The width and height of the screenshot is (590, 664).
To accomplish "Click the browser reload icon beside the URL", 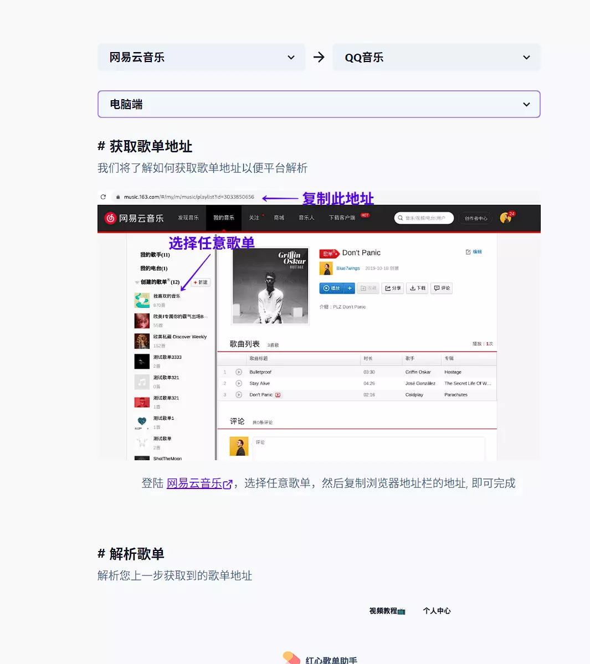I will [x=103, y=197].
